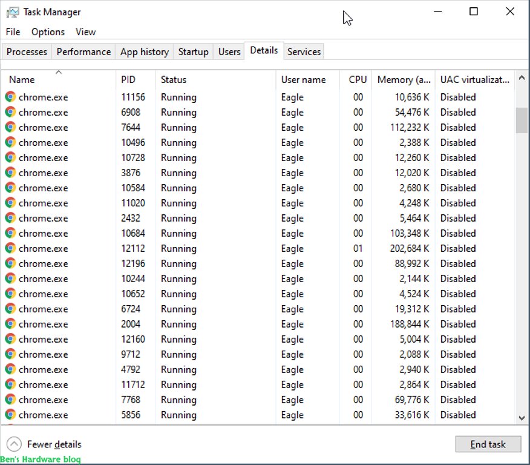The width and height of the screenshot is (530, 465).
Task: Collapse view with Fewer details arrow
Action: pos(14,444)
